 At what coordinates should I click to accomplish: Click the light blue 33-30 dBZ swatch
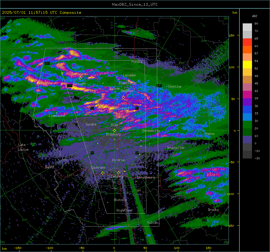tap(247, 117)
